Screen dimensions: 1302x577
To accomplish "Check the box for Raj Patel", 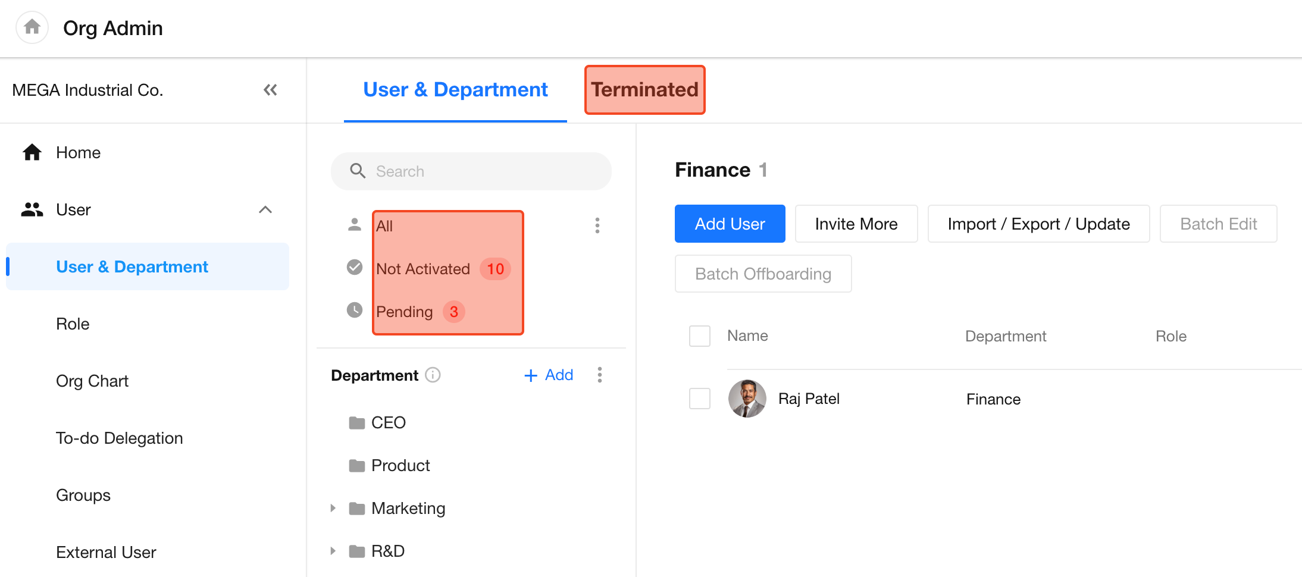I will point(699,399).
